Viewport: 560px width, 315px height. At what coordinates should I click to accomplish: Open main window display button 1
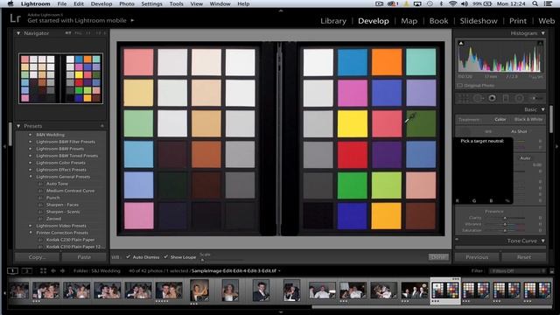click(x=12, y=270)
